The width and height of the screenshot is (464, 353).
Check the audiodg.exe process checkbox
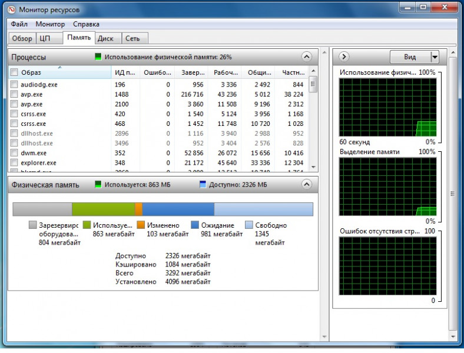coord(14,85)
